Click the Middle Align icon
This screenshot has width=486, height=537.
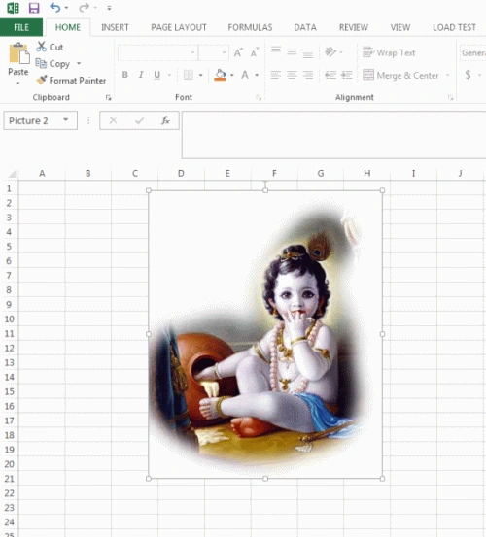(292, 52)
